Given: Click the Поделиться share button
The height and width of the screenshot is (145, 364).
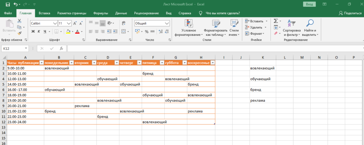Looking at the screenshot, I should [x=350, y=13].
